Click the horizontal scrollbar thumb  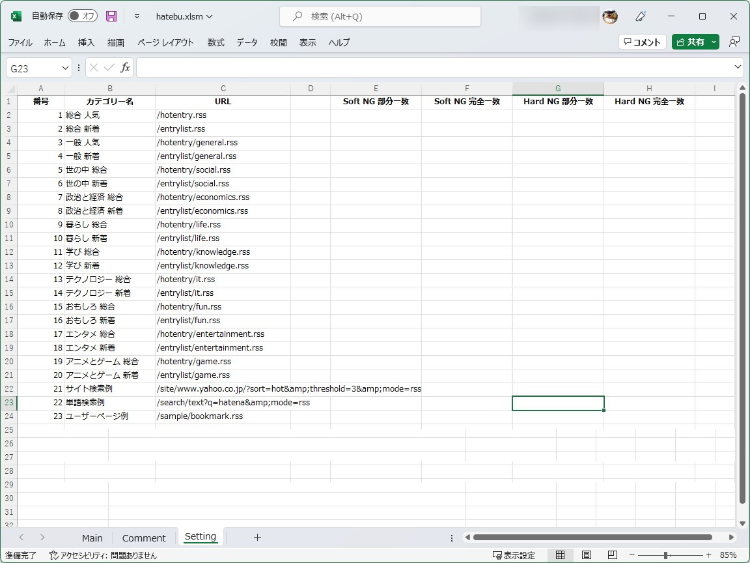pyautogui.click(x=592, y=538)
